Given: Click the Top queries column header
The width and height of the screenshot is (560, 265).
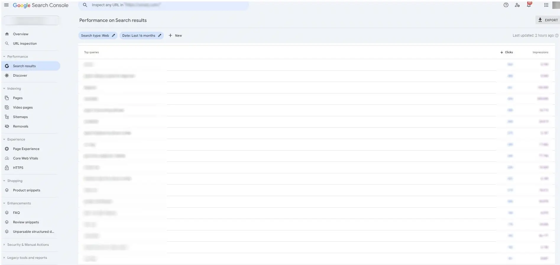Looking at the screenshot, I should pos(91,52).
